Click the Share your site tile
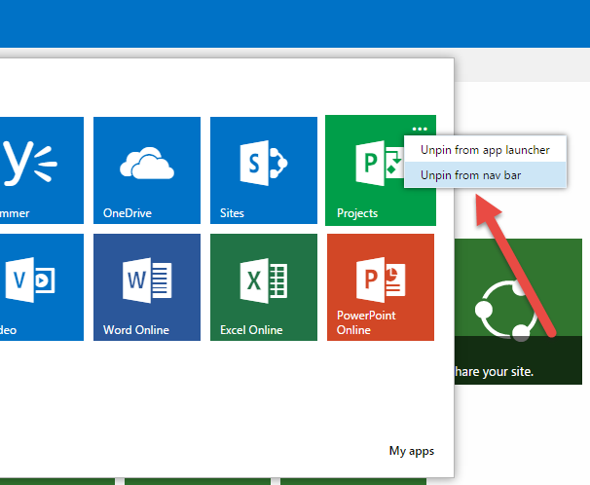 518,312
